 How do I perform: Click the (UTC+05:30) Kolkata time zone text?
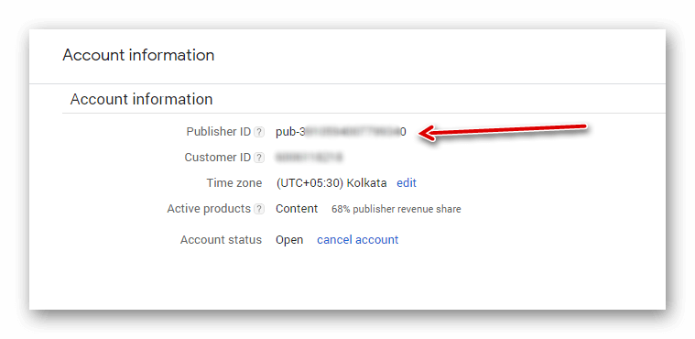[x=331, y=183]
